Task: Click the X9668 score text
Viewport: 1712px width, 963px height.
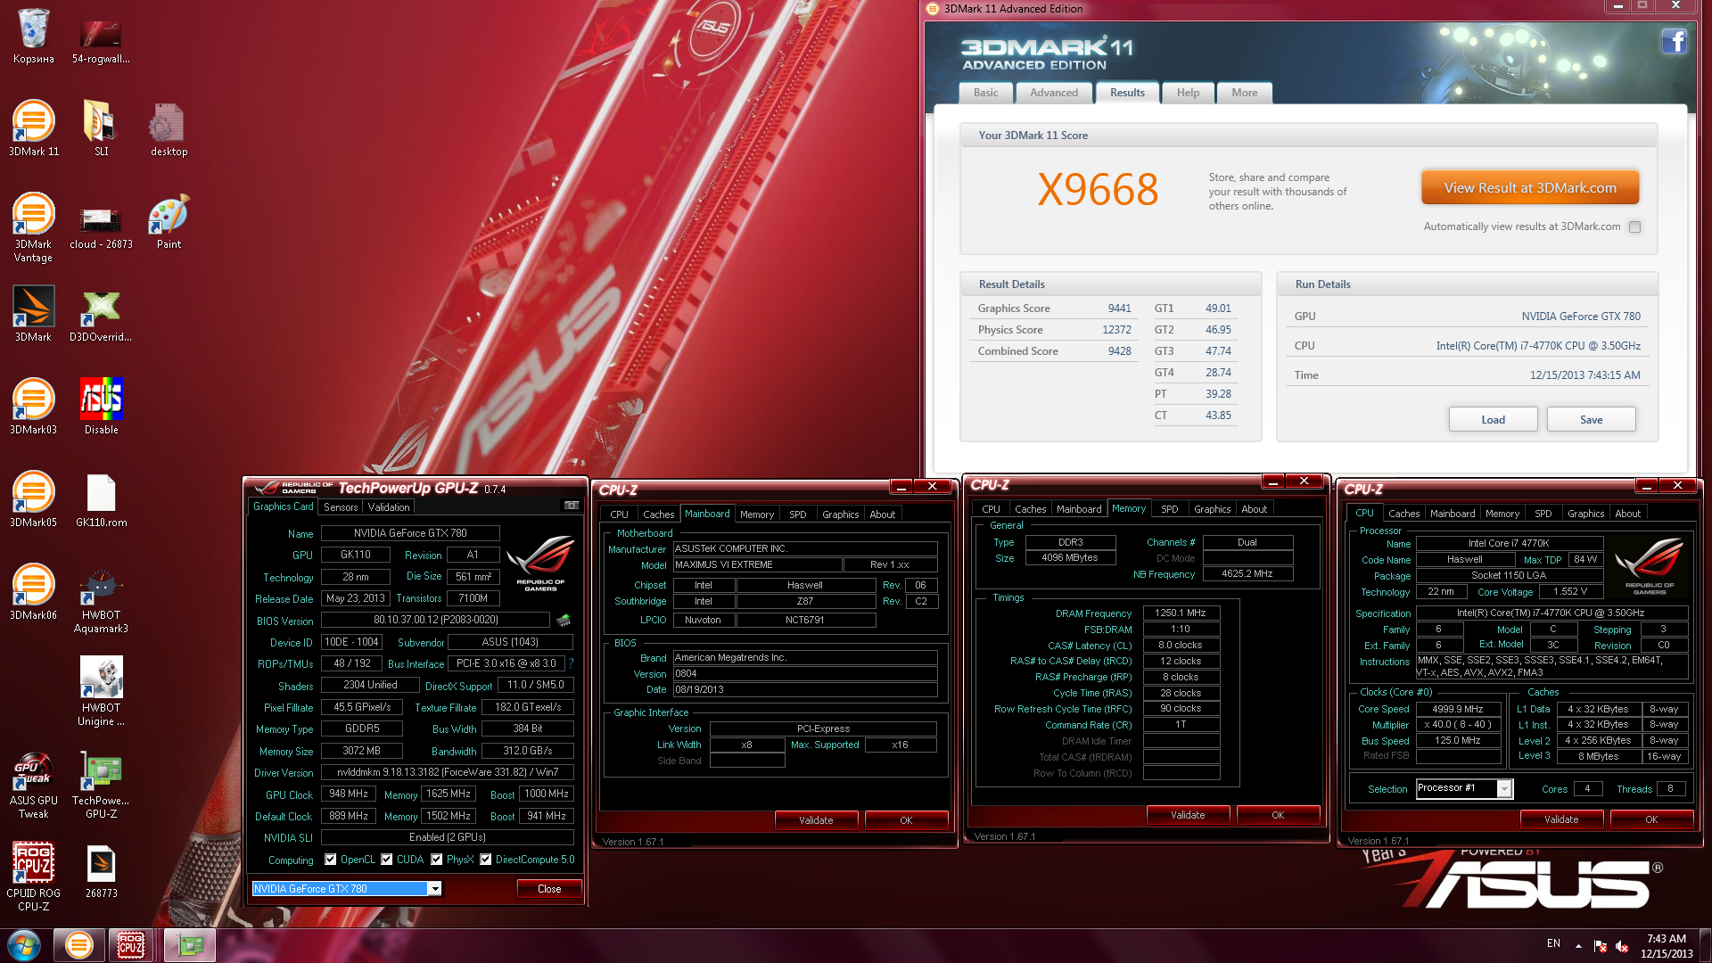Action: (1098, 189)
